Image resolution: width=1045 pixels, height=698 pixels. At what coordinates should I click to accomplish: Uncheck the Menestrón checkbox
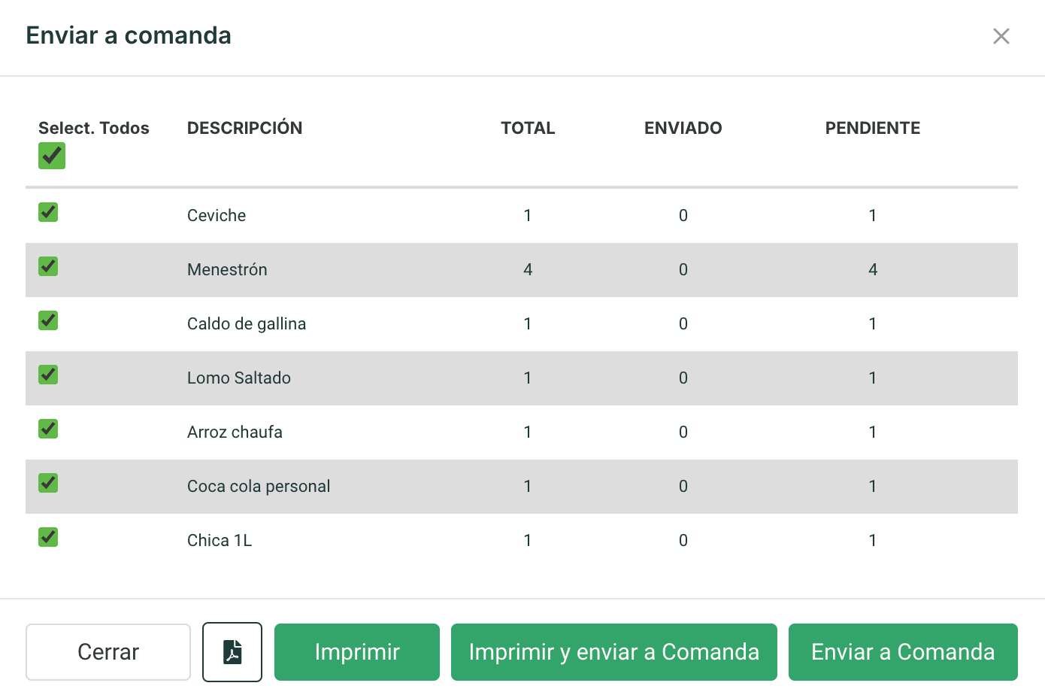coord(48,266)
